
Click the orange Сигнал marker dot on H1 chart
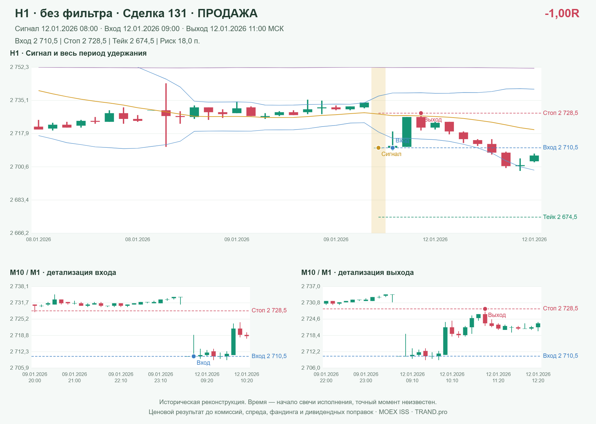[378, 148]
